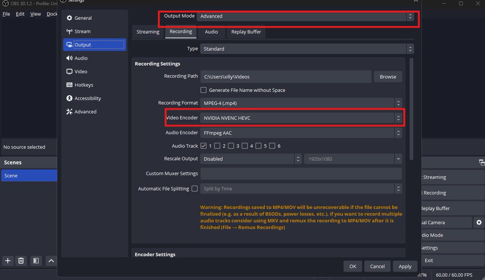Viewport: 485px width, 280px height.
Task: Click inside the Custom Muxer Settings field
Action: [301, 173]
